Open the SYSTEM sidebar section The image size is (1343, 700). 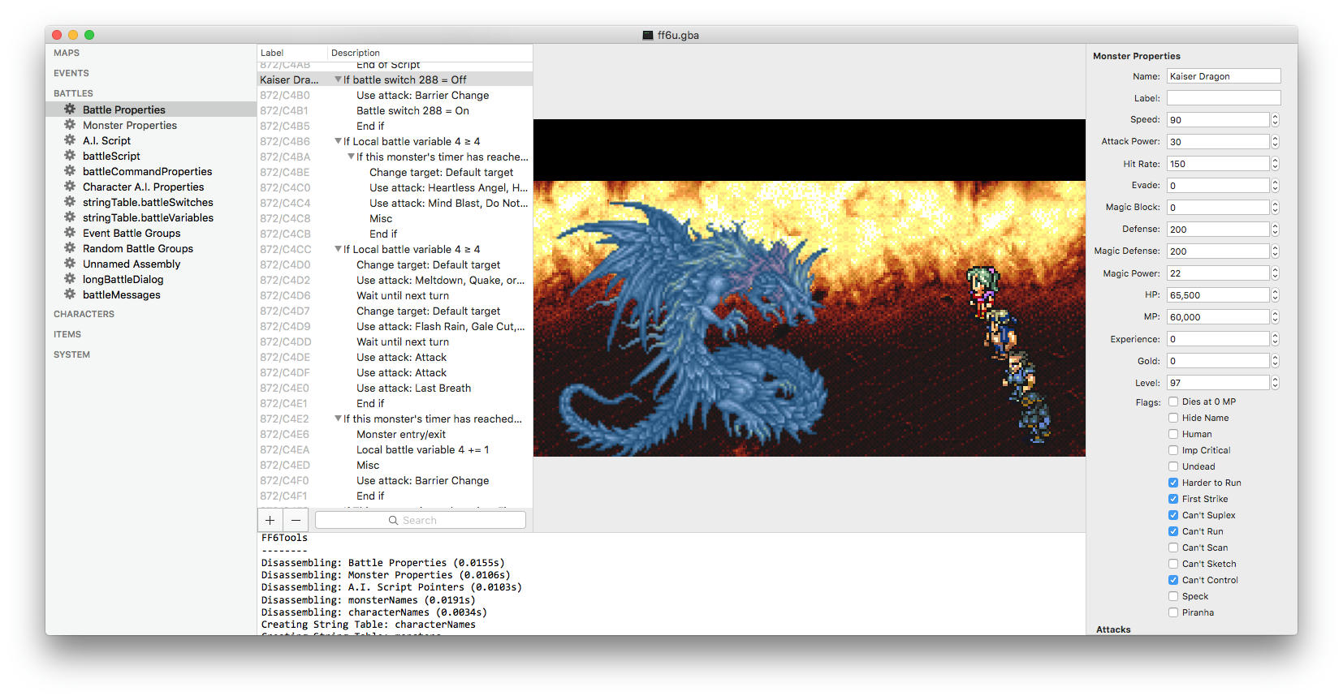point(71,354)
